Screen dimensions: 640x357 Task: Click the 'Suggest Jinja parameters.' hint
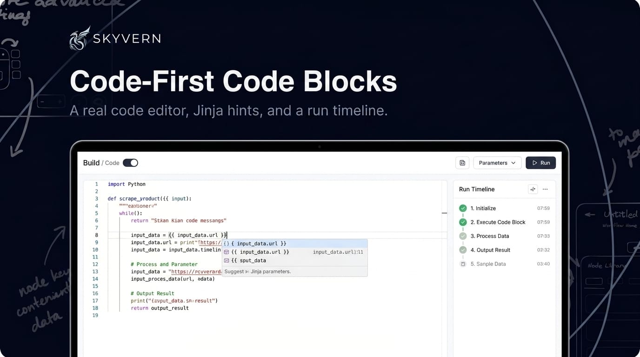[x=258, y=271]
